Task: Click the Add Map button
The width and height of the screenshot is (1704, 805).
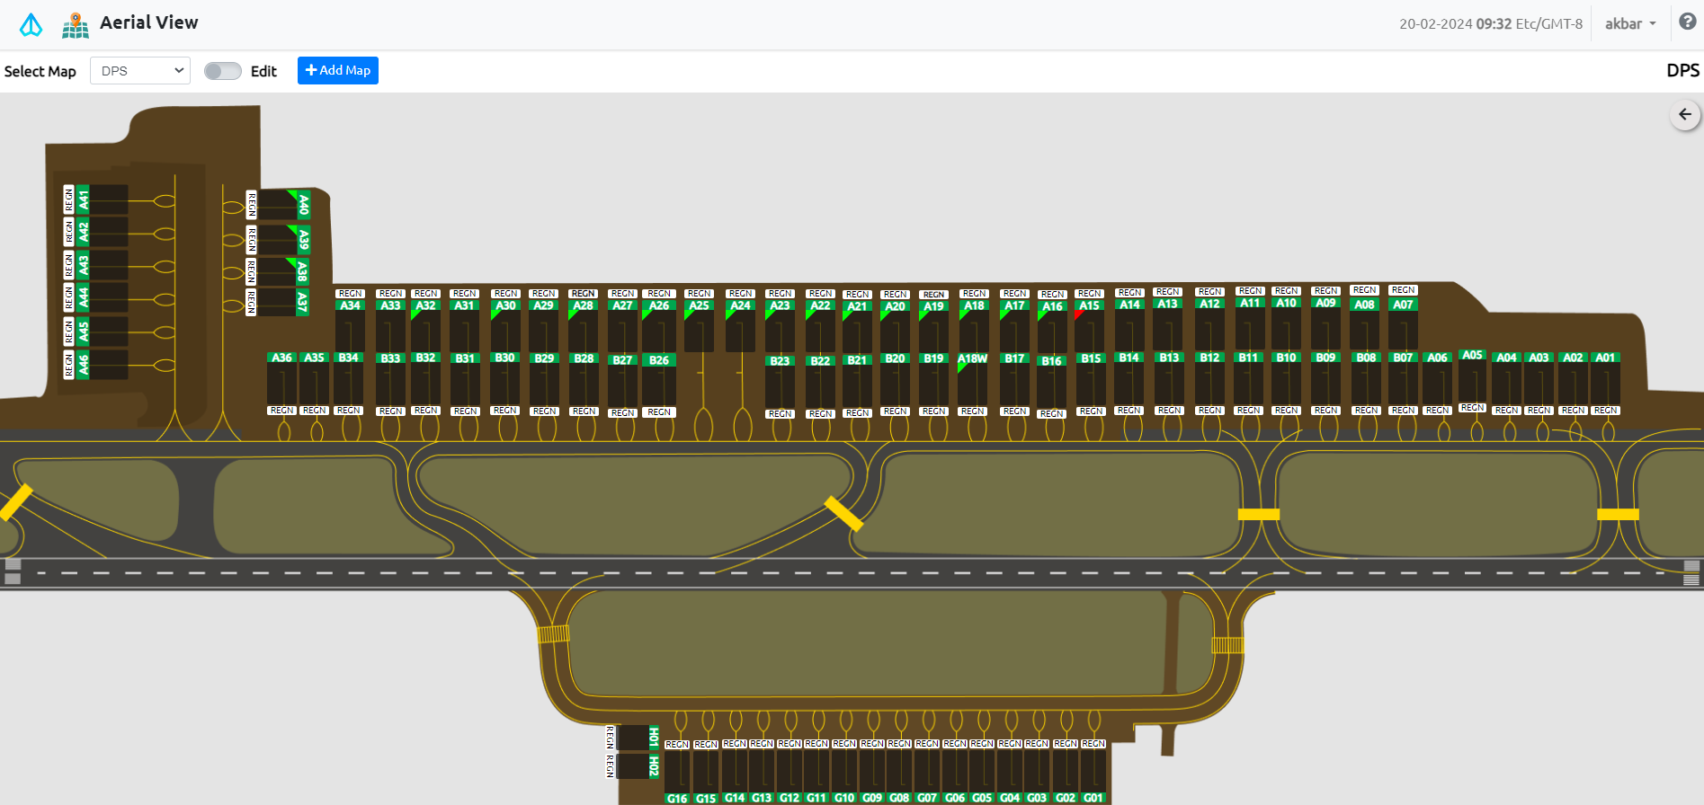Action: pyautogui.click(x=337, y=70)
